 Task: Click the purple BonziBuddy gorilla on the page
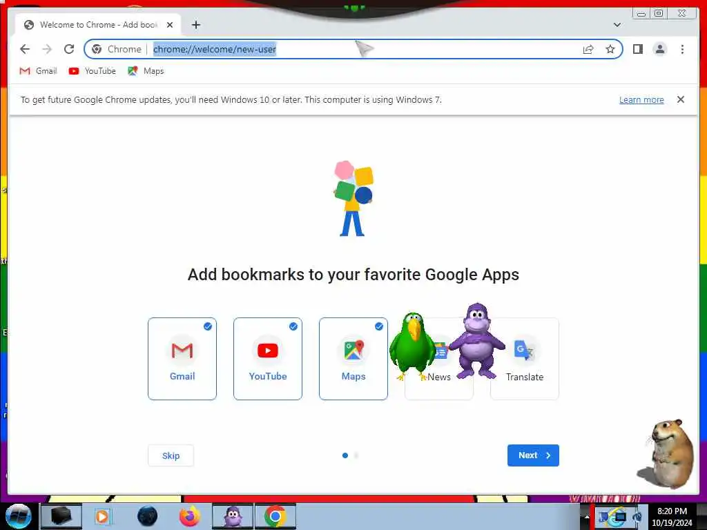[x=477, y=342]
